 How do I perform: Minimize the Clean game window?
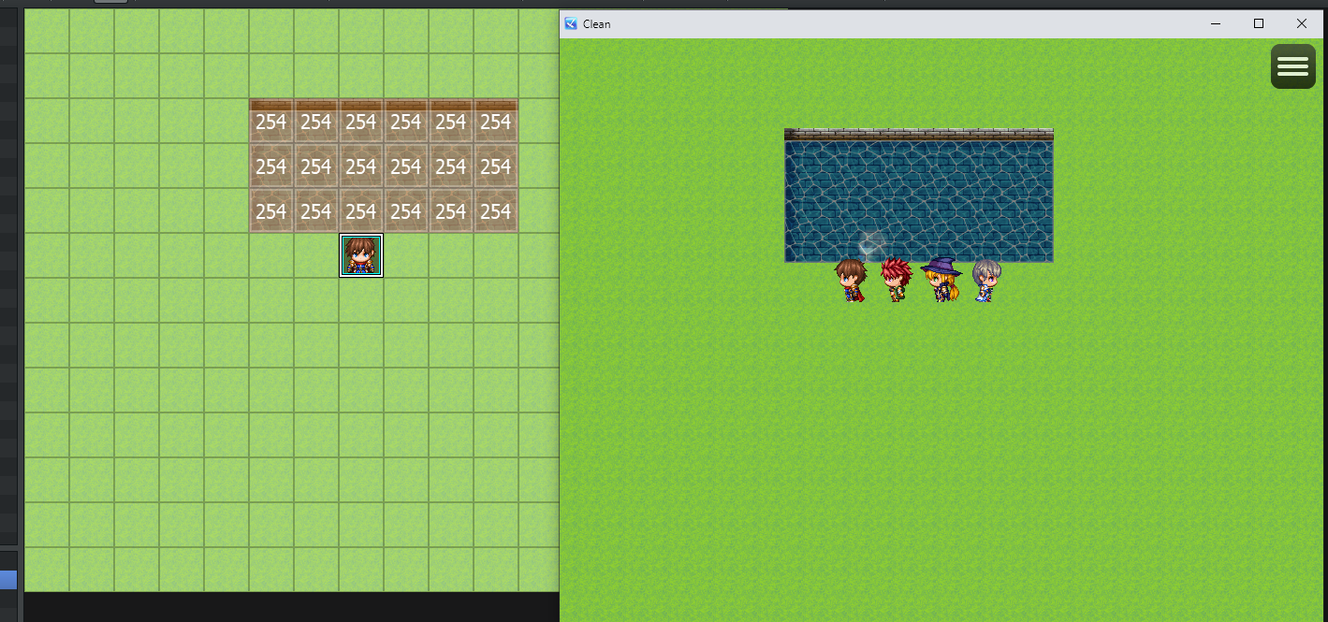point(1216,23)
